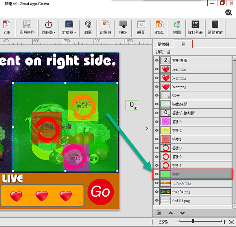Click the 答對3 hotspot on canvas
The width and height of the screenshot is (236, 227).
[x=76, y=158]
